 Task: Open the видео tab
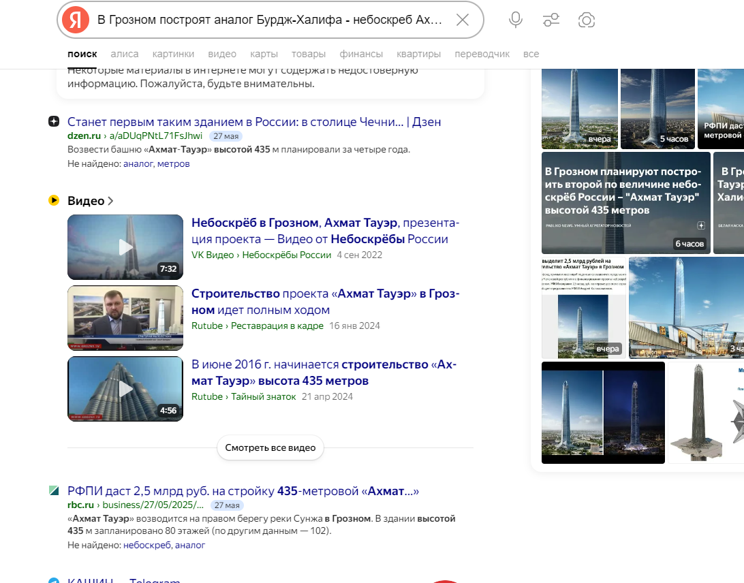(222, 54)
